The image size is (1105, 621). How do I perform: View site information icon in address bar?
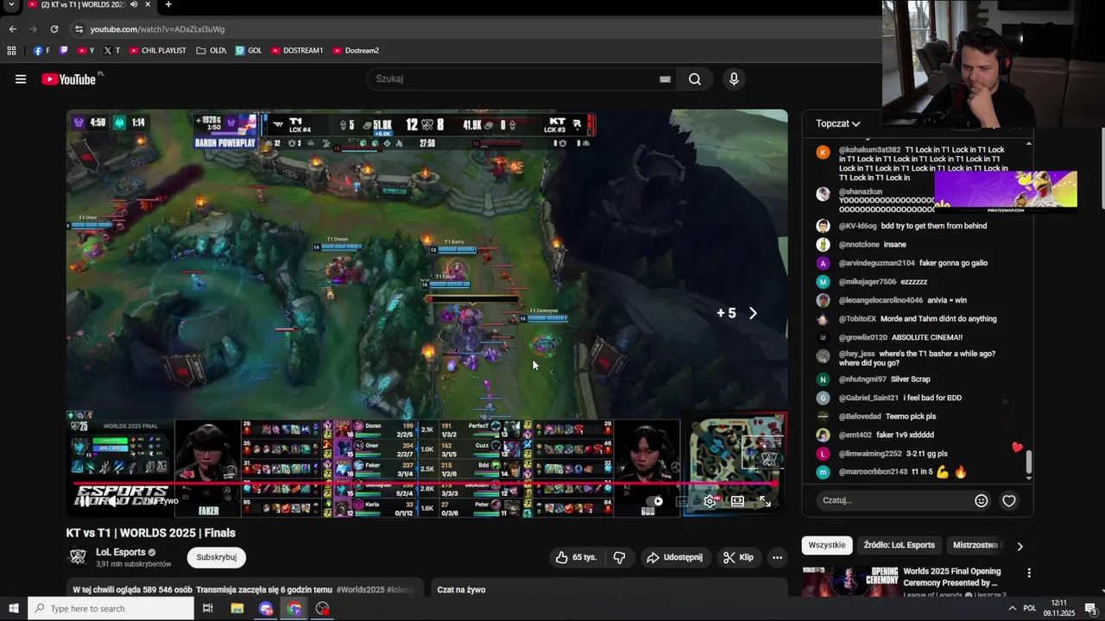(x=79, y=28)
